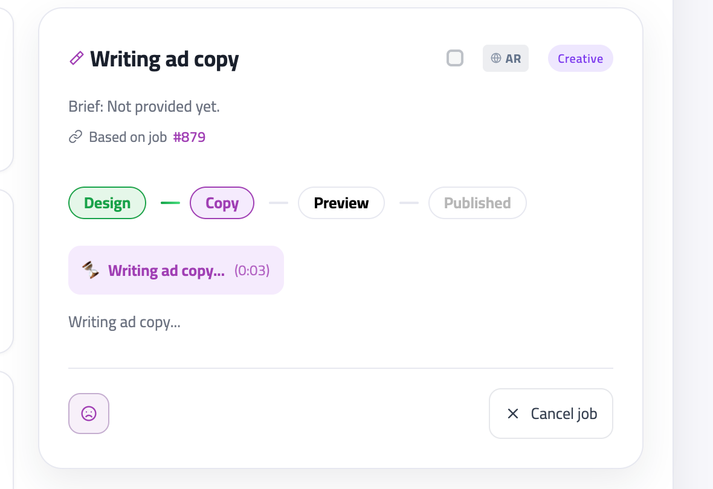
Task: Click the Writing ad copy... output text
Action: [124, 321]
